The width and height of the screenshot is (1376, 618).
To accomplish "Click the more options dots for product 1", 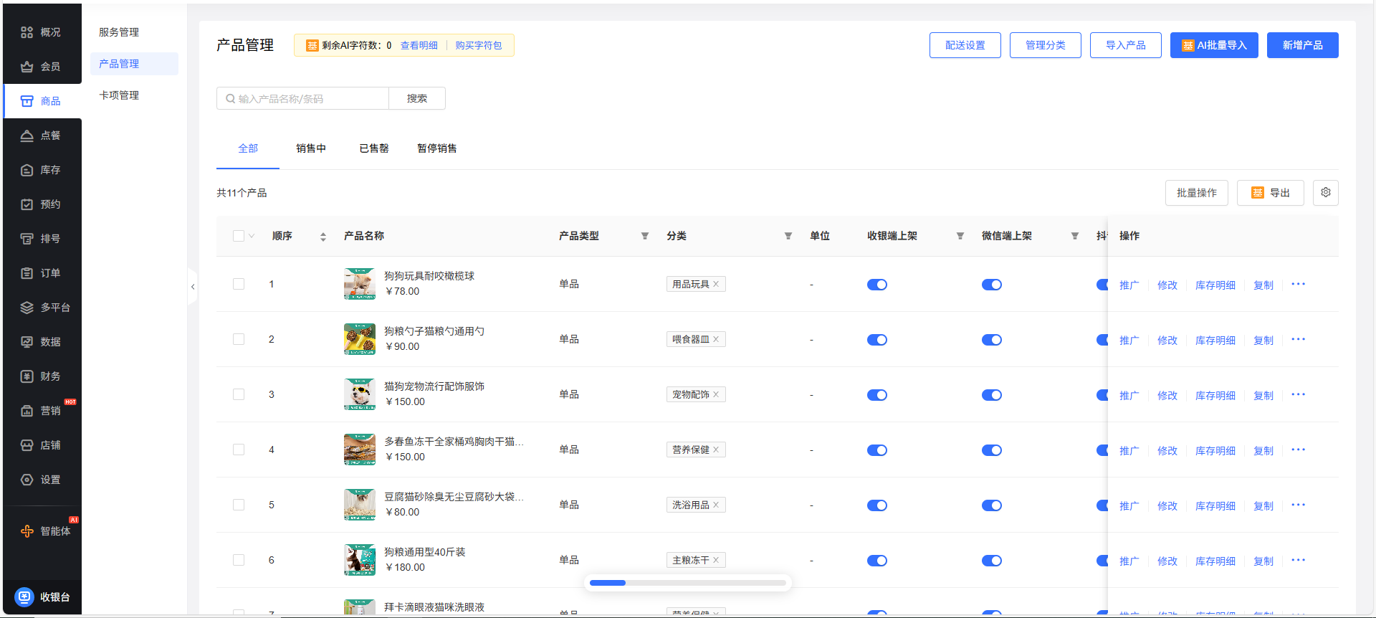I will pos(1298,285).
